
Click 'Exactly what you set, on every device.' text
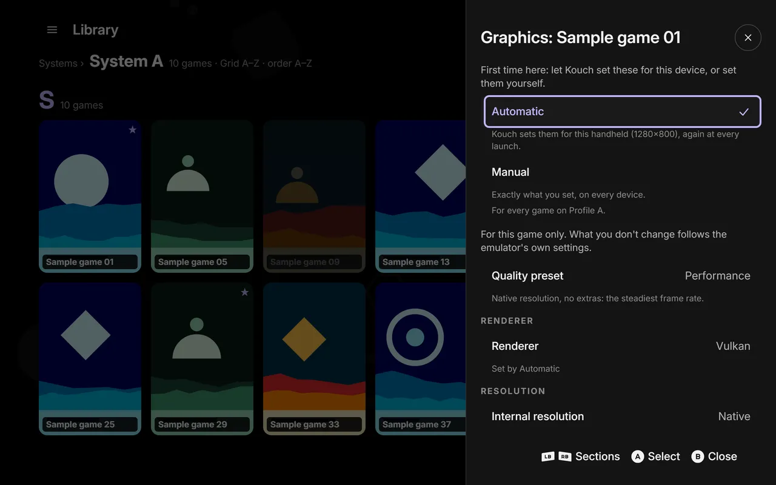569,195
